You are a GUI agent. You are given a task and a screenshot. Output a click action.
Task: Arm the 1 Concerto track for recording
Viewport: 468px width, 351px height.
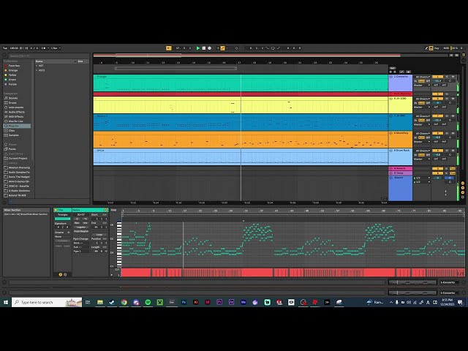click(x=453, y=77)
